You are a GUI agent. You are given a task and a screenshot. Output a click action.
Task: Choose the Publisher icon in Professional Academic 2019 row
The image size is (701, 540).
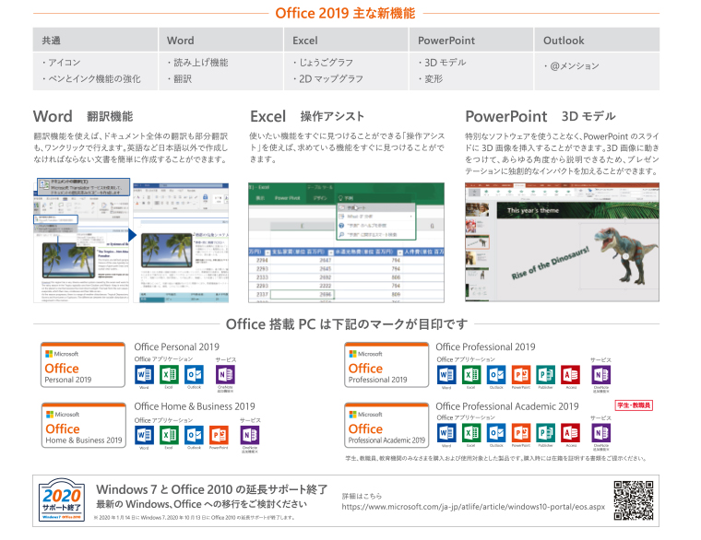click(x=546, y=433)
